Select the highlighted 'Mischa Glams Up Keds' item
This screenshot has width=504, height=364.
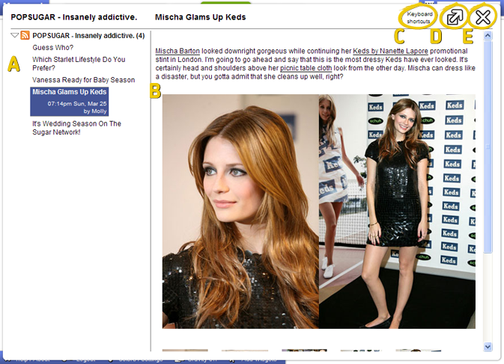pos(70,102)
